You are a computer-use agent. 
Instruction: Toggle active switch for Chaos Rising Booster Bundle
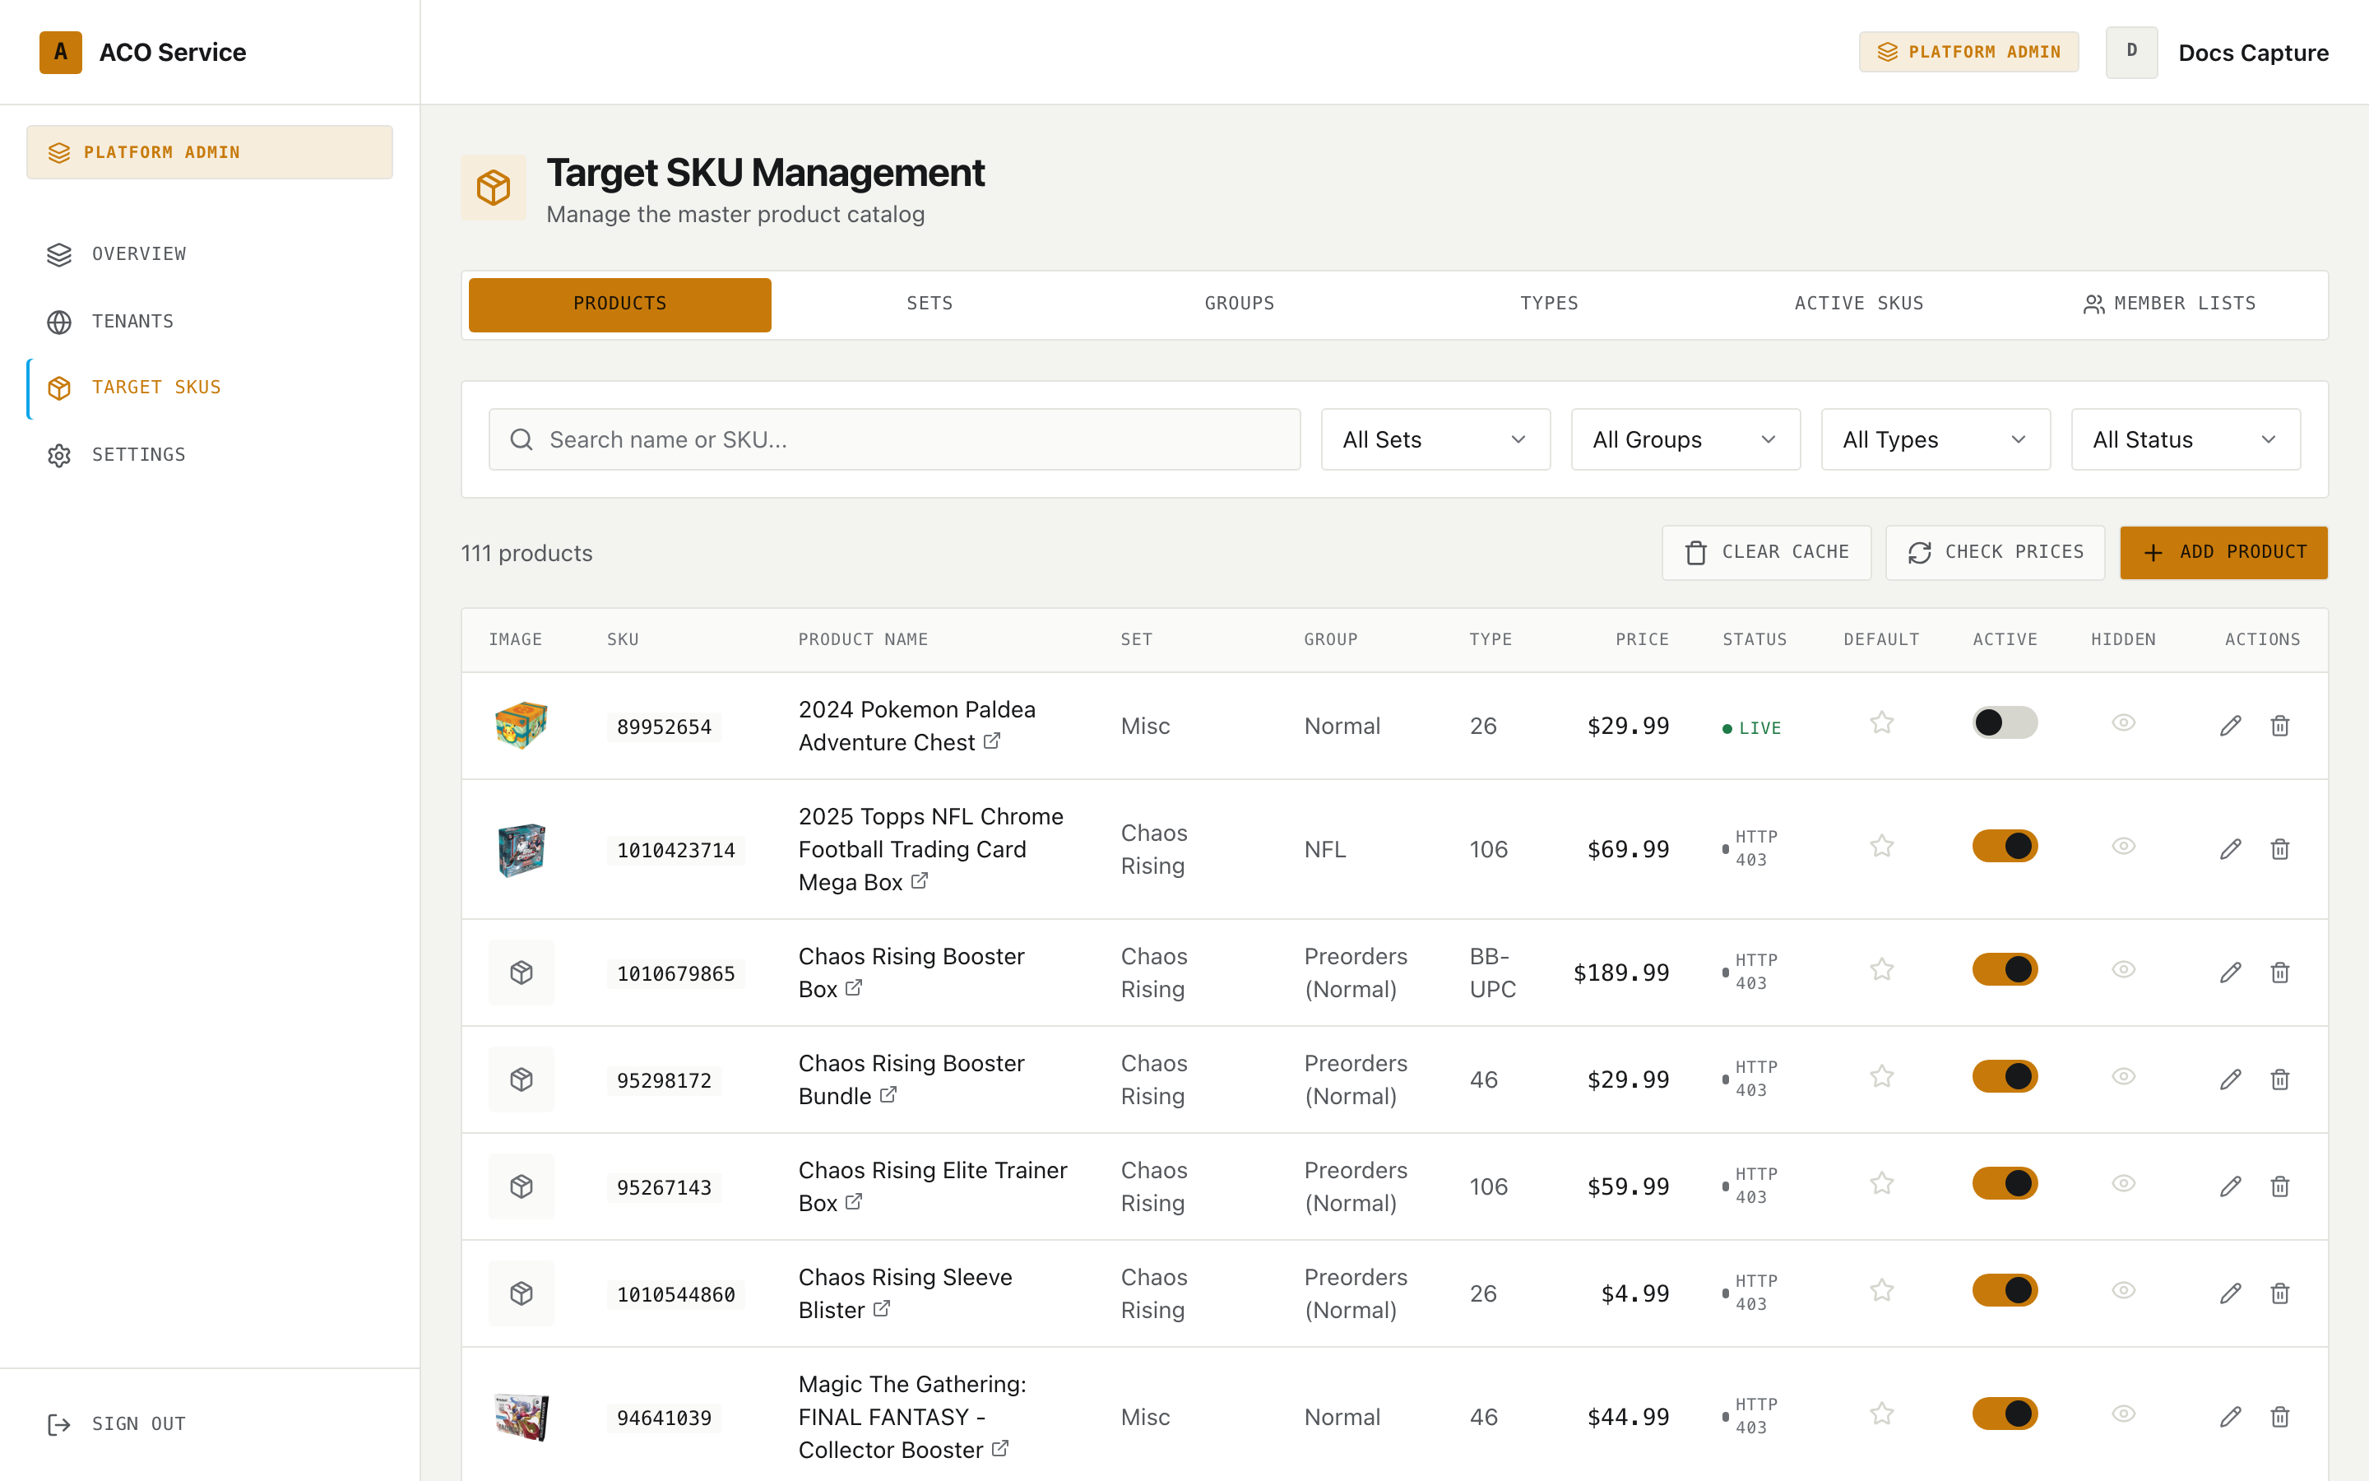(2004, 1076)
